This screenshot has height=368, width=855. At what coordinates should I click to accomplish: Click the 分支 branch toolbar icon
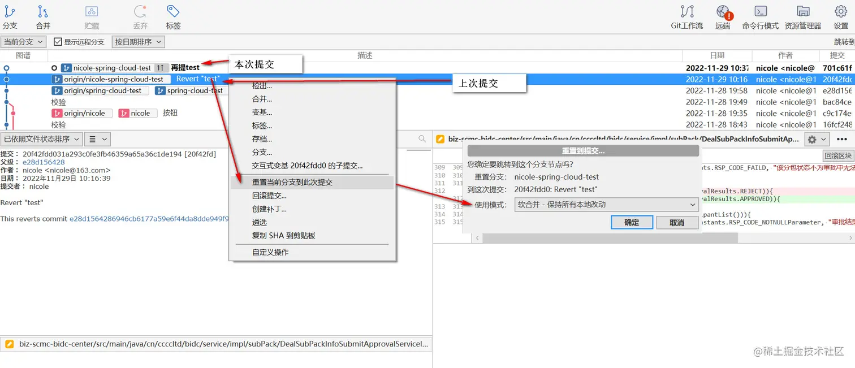click(10, 18)
